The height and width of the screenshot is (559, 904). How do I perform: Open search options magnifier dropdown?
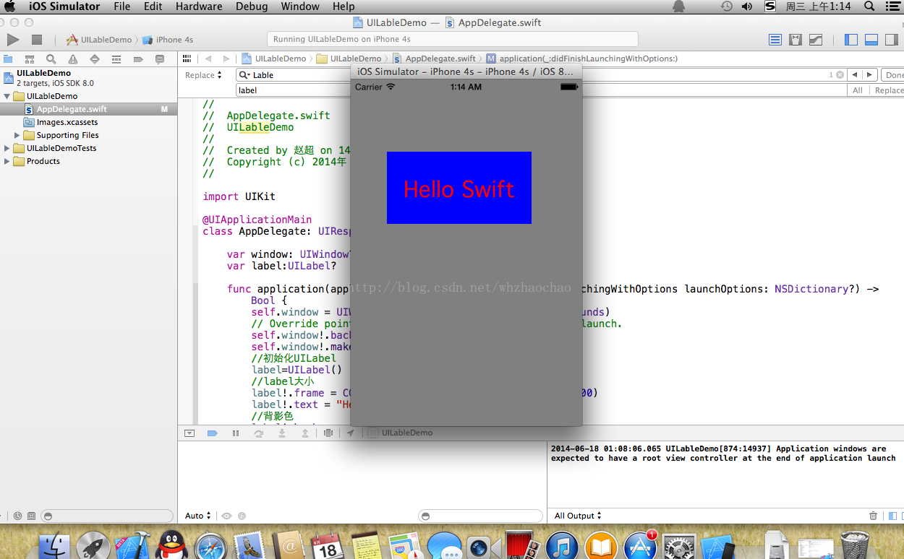(245, 75)
